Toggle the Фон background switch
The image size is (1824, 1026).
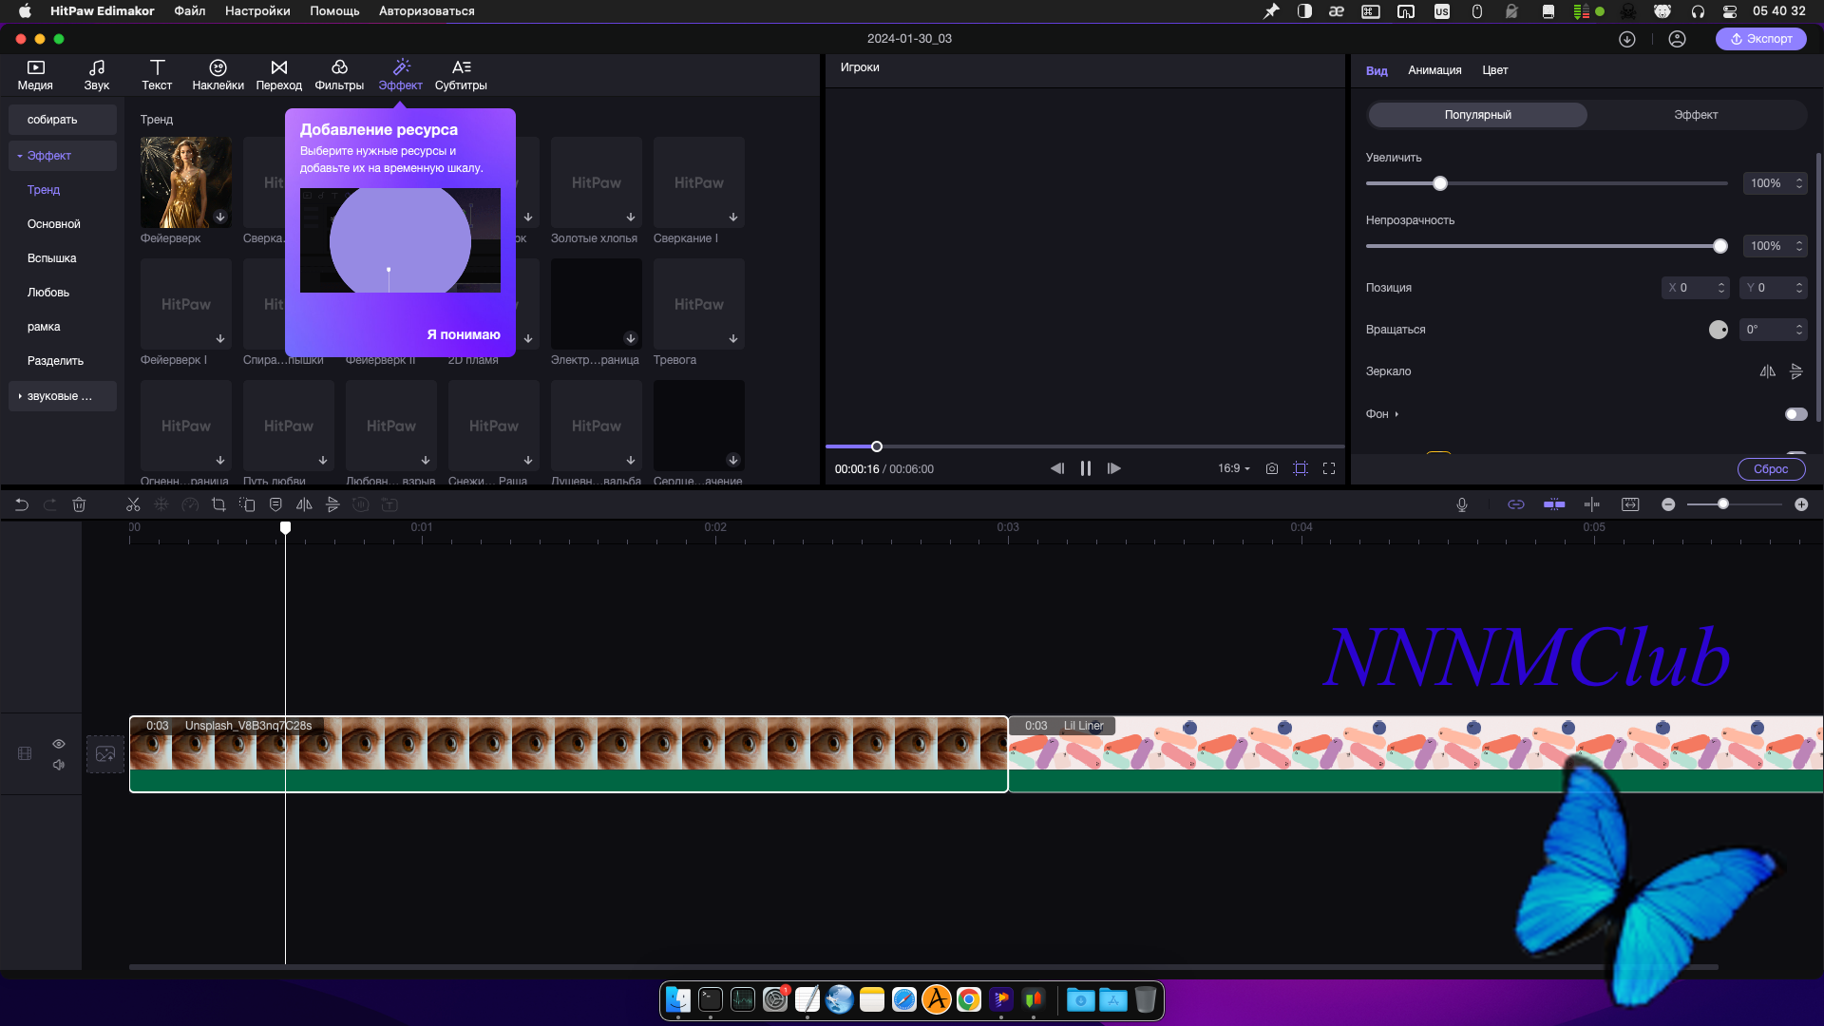1795,414
